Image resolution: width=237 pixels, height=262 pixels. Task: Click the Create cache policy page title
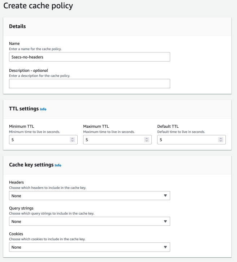38,6
